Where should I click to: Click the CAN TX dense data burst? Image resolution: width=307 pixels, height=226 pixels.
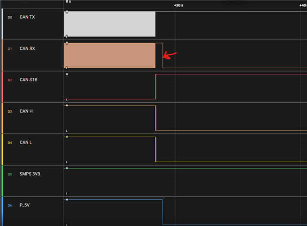pos(110,24)
